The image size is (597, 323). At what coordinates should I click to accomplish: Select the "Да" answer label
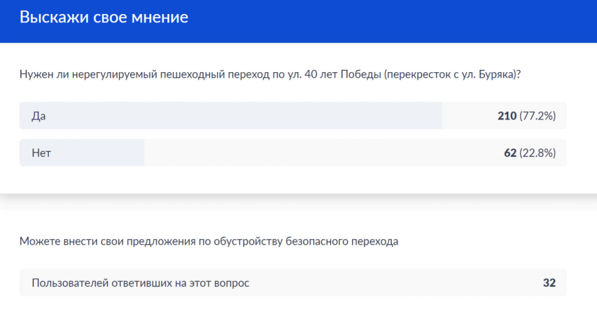[x=39, y=116]
